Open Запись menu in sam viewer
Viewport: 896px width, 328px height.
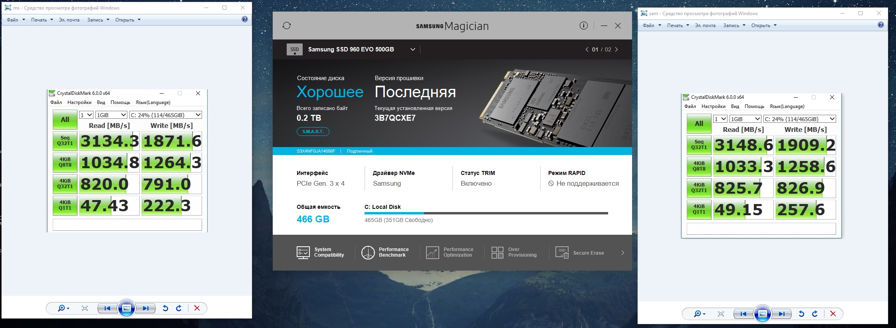pos(734,25)
